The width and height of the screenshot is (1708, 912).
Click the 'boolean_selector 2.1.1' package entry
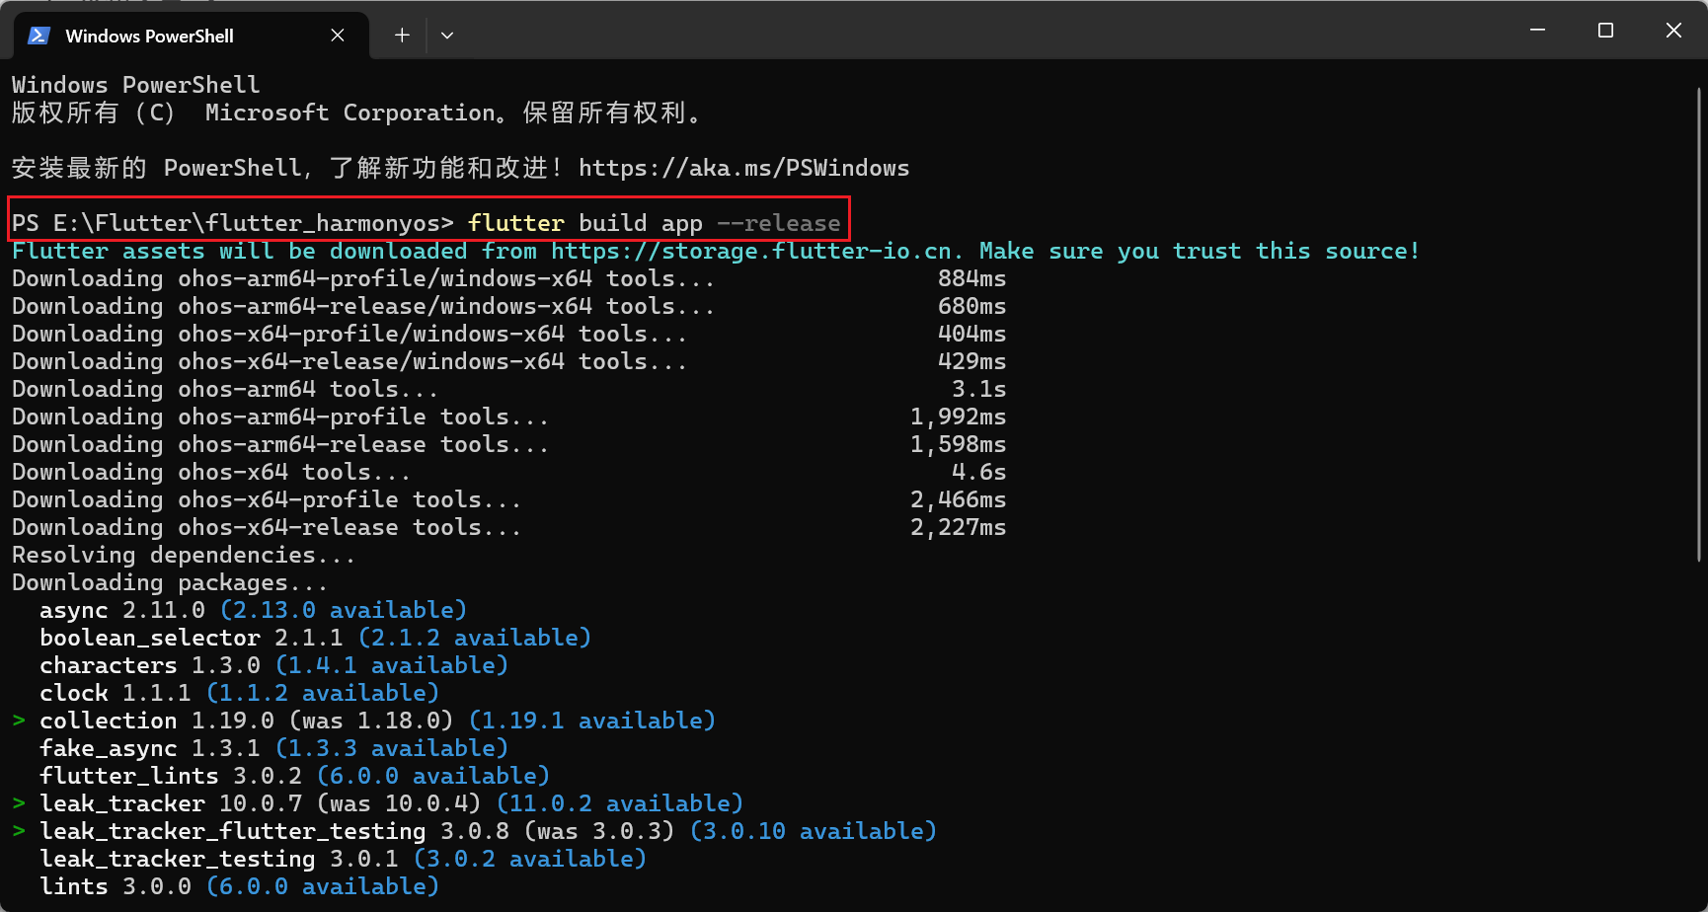192,638
